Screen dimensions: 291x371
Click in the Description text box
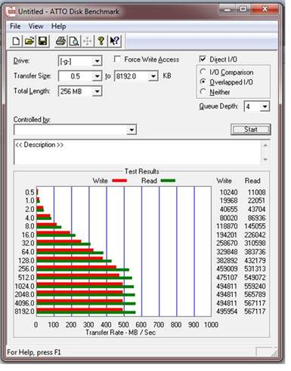tap(138, 152)
